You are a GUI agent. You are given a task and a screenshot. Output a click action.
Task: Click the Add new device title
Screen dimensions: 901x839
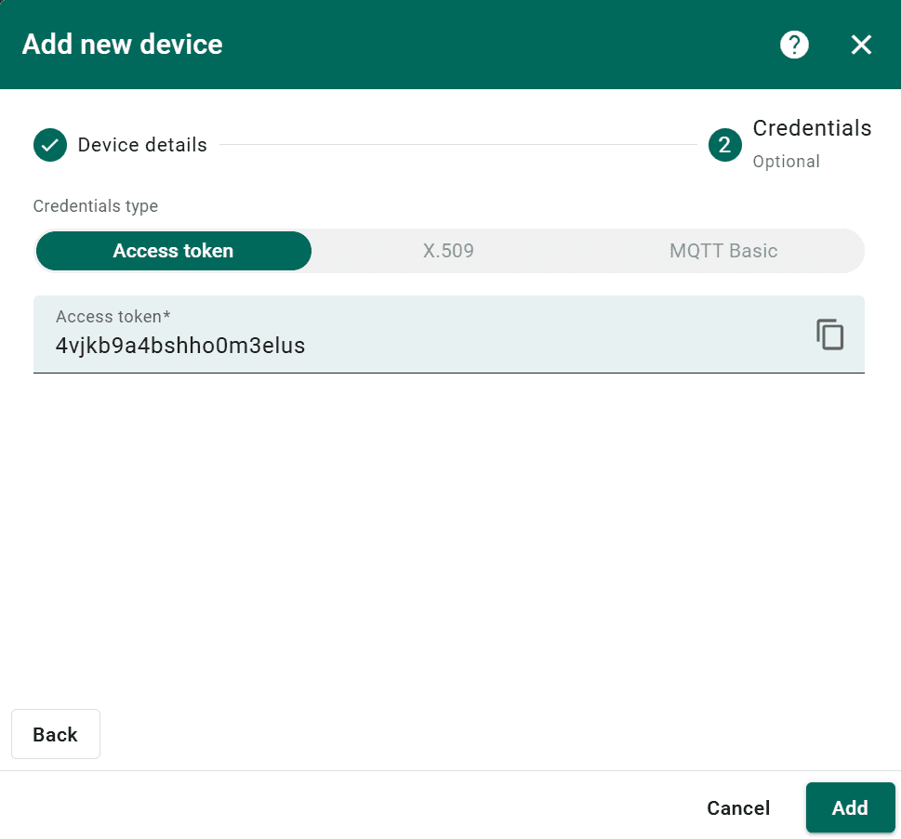[122, 45]
